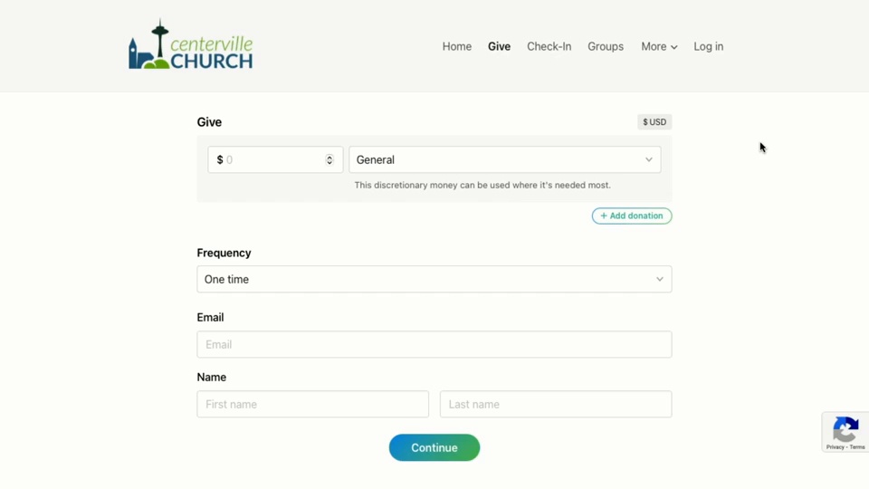Click the $ USD currency badge
869x489 pixels.
pyautogui.click(x=654, y=122)
